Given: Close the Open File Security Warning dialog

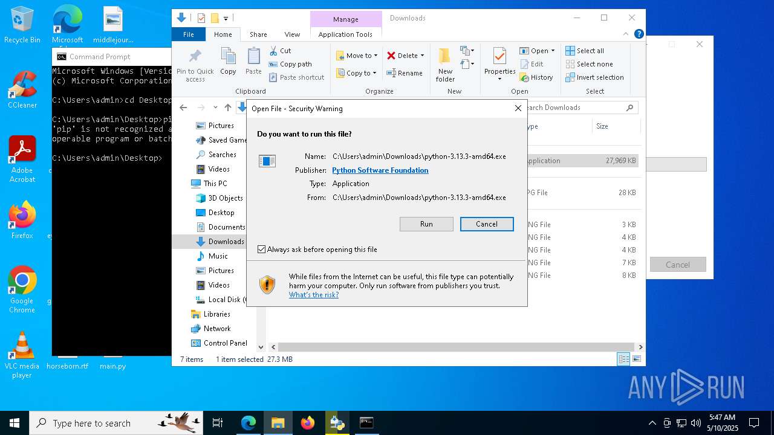Looking at the screenshot, I should (518, 109).
